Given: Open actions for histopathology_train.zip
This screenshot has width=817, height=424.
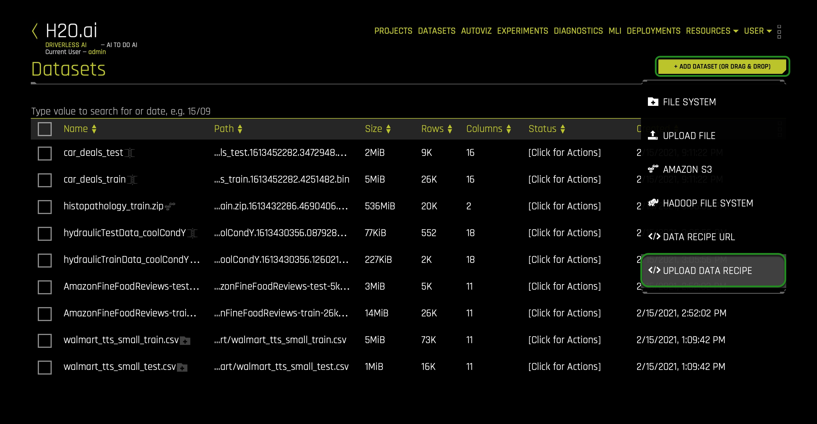Looking at the screenshot, I should tap(565, 206).
